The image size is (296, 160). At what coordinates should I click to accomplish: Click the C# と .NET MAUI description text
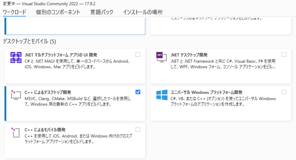tap(77, 64)
